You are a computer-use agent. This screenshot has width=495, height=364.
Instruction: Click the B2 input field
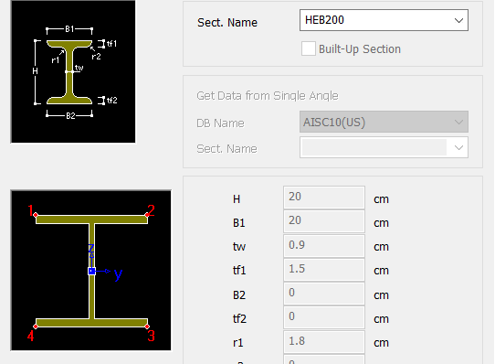pyautogui.click(x=324, y=294)
